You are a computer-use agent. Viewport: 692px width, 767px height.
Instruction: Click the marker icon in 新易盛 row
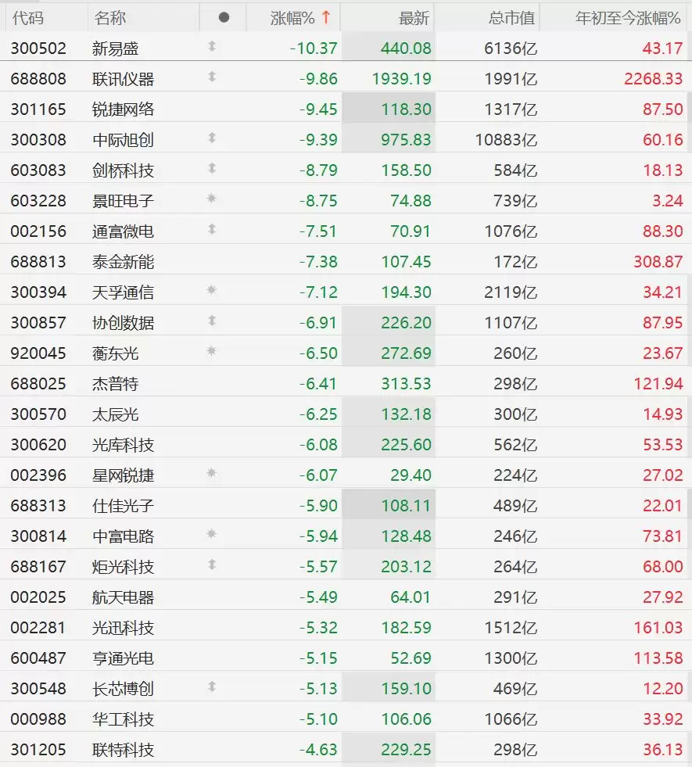212,46
